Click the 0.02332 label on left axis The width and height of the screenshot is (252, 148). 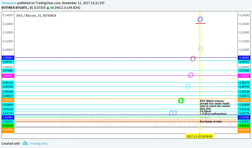click(8, 121)
